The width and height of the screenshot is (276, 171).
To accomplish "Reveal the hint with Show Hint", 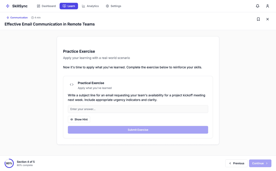I will point(79,119).
